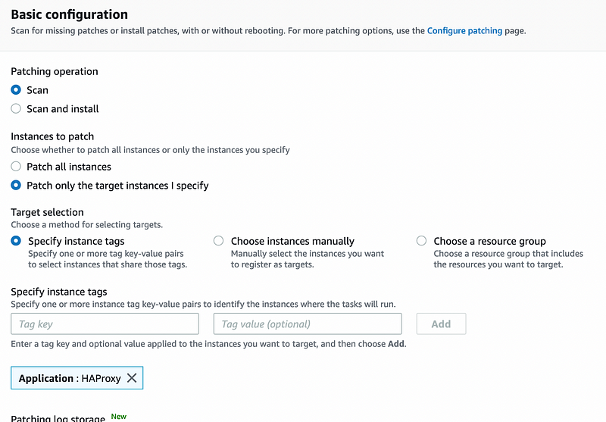This screenshot has width=606, height=422.
Task: Remove the Application HAProxy tag
Action: click(x=132, y=378)
